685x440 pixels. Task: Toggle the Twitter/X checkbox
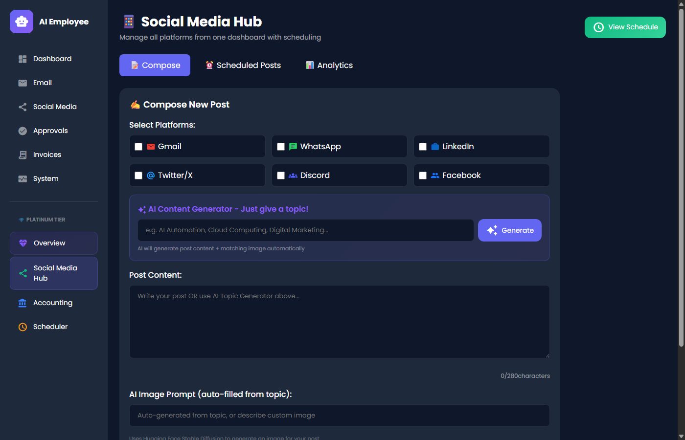click(138, 176)
